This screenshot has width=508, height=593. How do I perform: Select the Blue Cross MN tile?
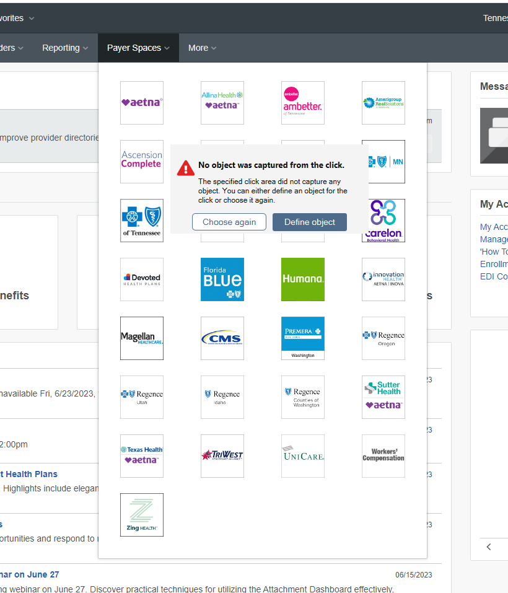point(387,162)
